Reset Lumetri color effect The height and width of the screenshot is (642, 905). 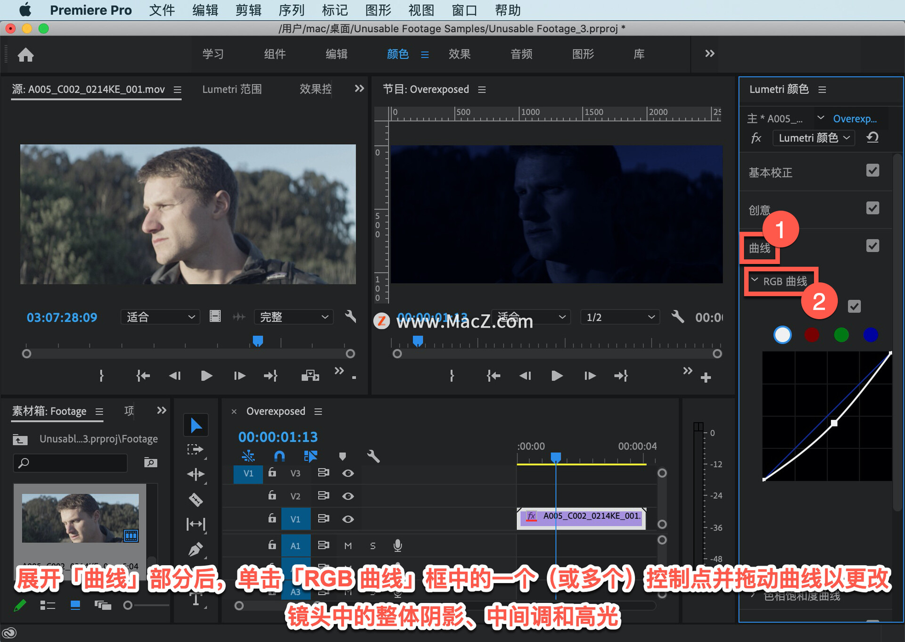872,138
